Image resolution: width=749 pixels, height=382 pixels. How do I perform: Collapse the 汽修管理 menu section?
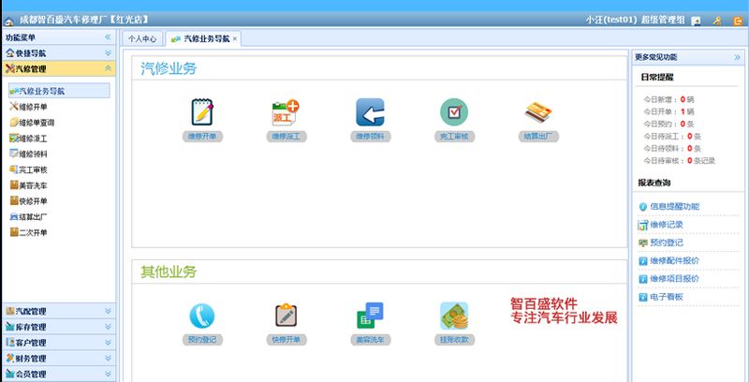(108, 68)
